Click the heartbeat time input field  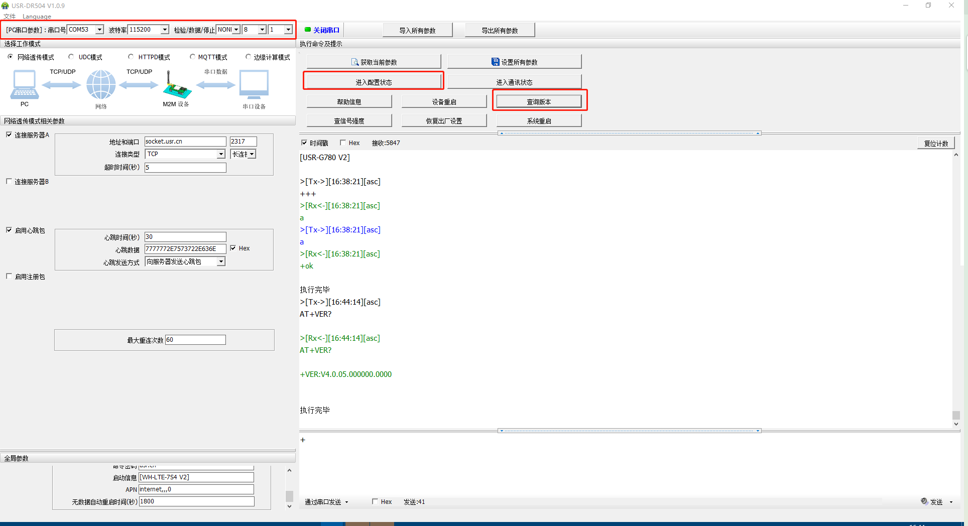click(x=185, y=237)
